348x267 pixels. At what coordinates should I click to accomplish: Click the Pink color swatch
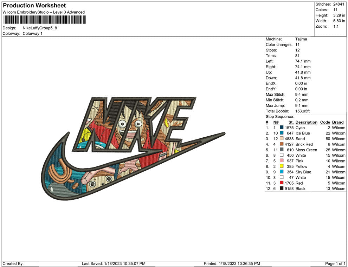(282, 160)
